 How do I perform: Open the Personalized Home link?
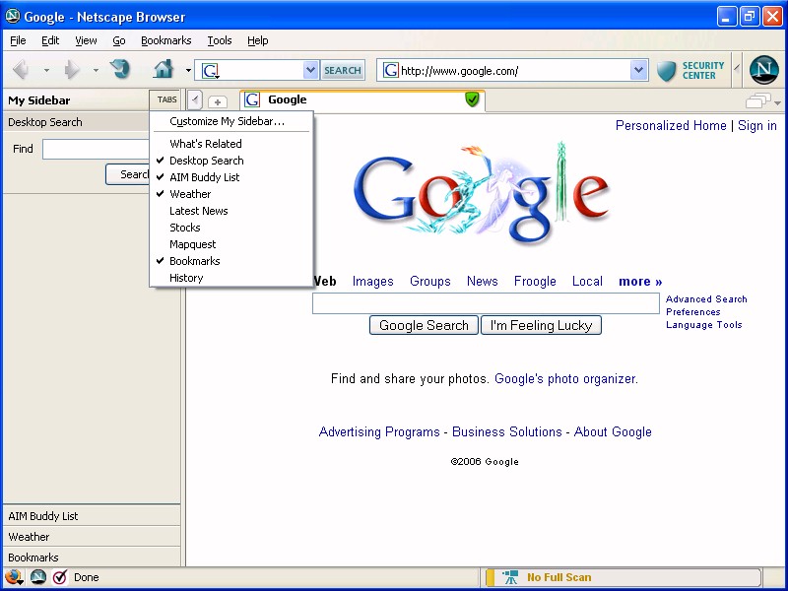(x=671, y=126)
